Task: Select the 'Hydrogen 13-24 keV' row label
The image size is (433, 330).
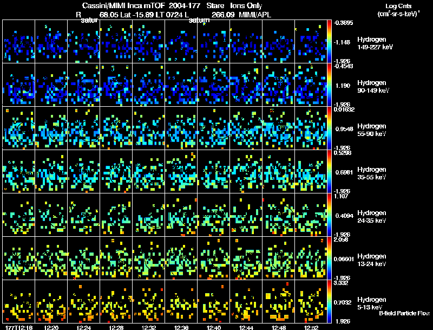Action: pos(372,260)
